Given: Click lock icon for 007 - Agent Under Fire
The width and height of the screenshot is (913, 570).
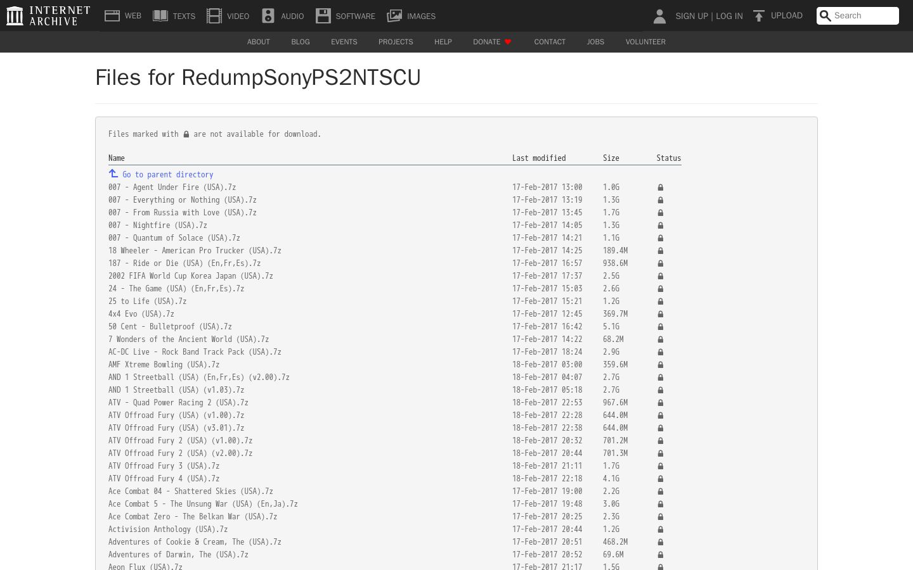Looking at the screenshot, I should tap(660, 187).
